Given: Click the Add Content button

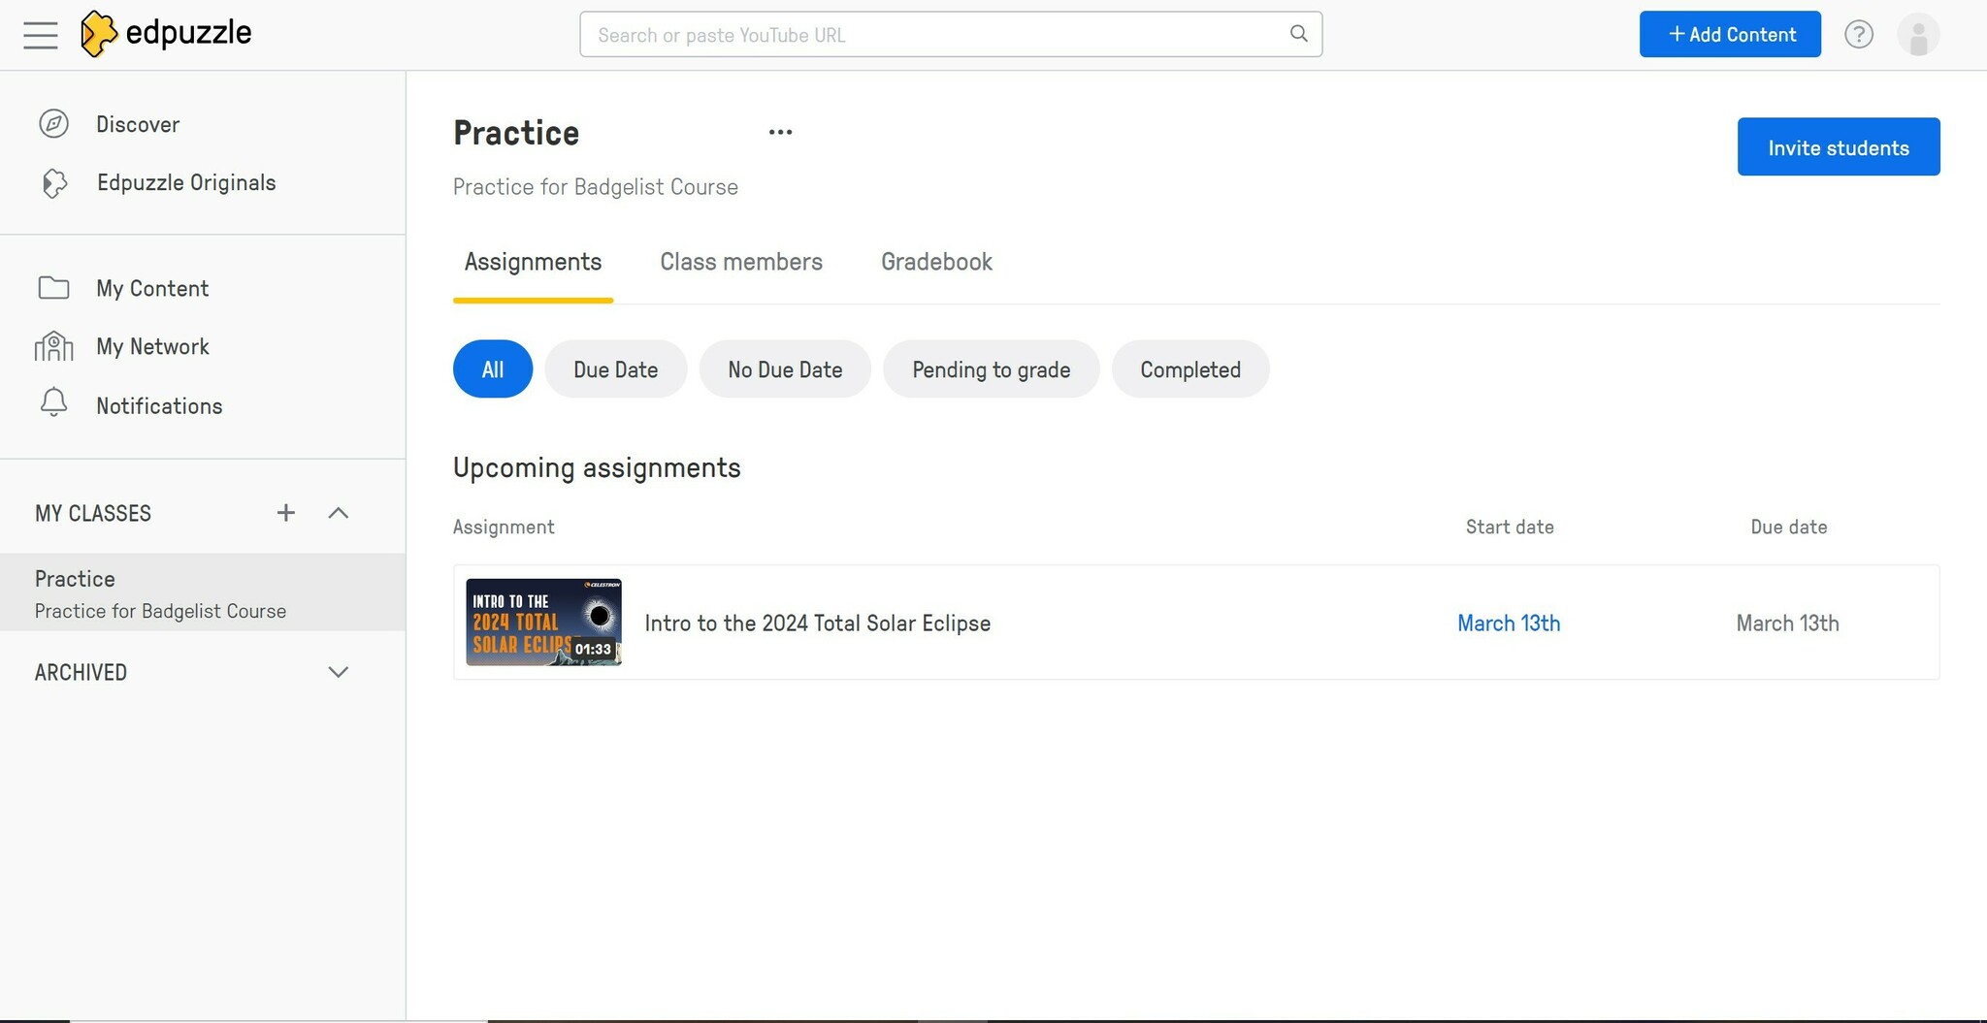Looking at the screenshot, I should point(1729,35).
